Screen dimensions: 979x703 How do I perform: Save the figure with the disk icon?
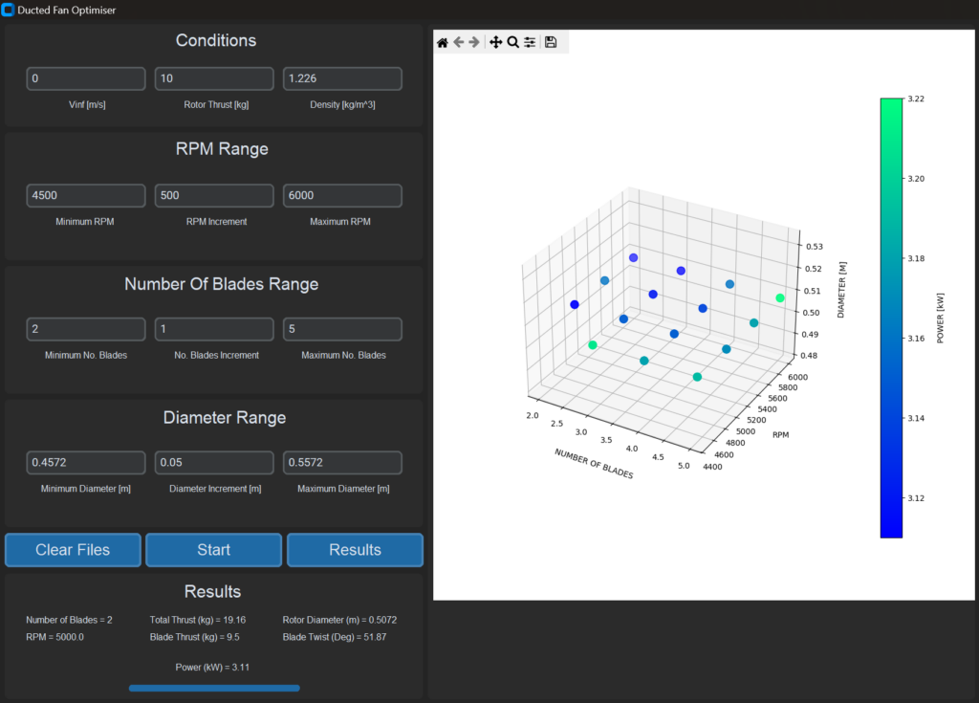coord(551,42)
